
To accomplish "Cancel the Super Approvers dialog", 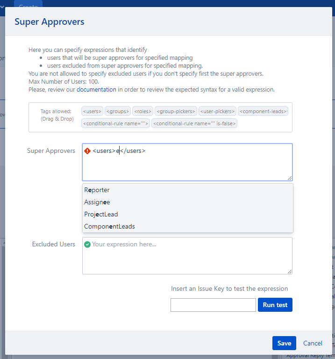I will click(313, 343).
